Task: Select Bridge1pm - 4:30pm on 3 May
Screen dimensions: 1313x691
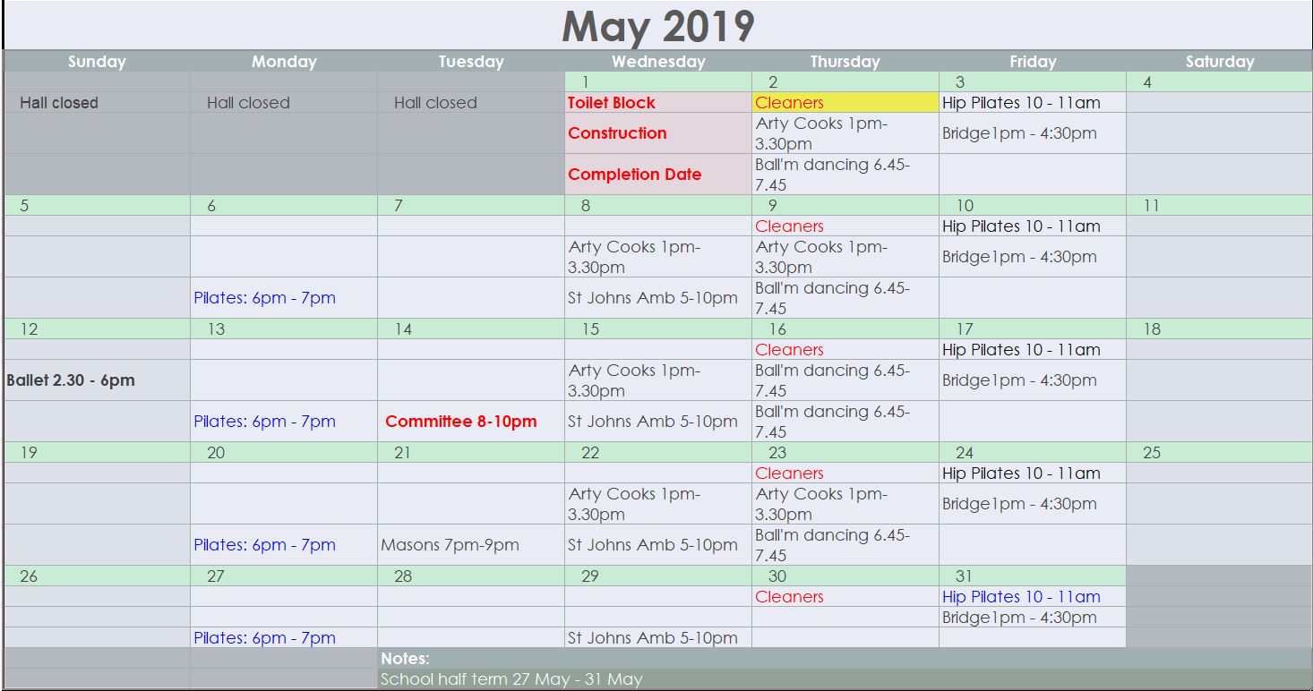Action: [x=1019, y=133]
